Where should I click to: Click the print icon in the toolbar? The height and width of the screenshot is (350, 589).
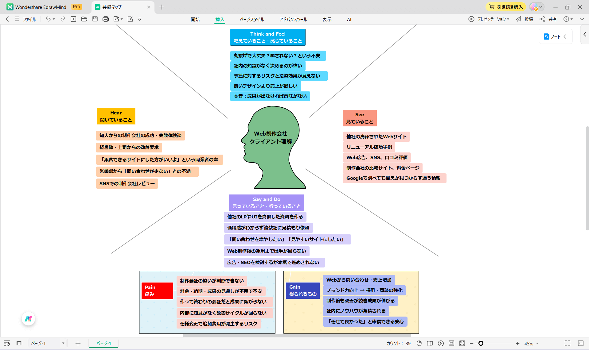[105, 19]
